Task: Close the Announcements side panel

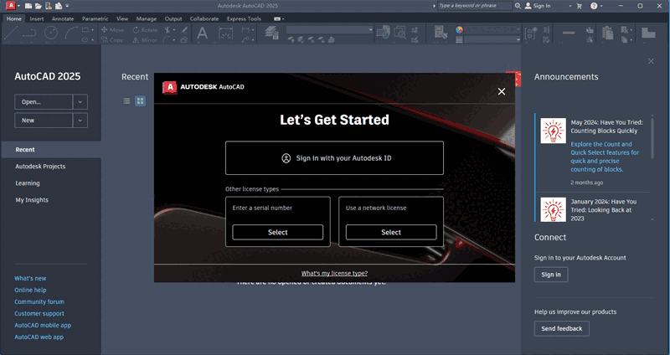Action: pyautogui.click(x=651, y=61)
